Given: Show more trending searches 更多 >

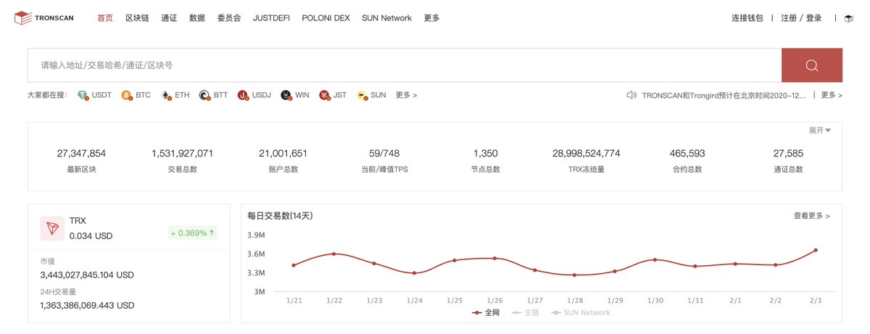Looking at the screenshot, I should [406, 95].
